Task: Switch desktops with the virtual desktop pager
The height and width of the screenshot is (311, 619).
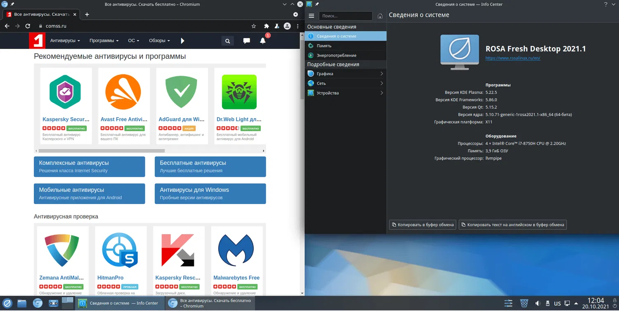Action: pos(67,303)
